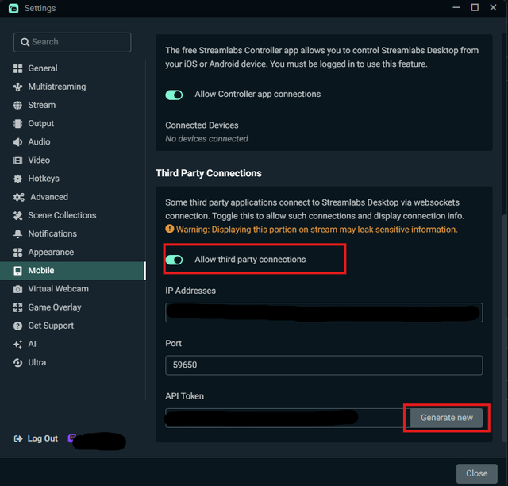
Task: Click the API Token field
Action: point(287,418)
